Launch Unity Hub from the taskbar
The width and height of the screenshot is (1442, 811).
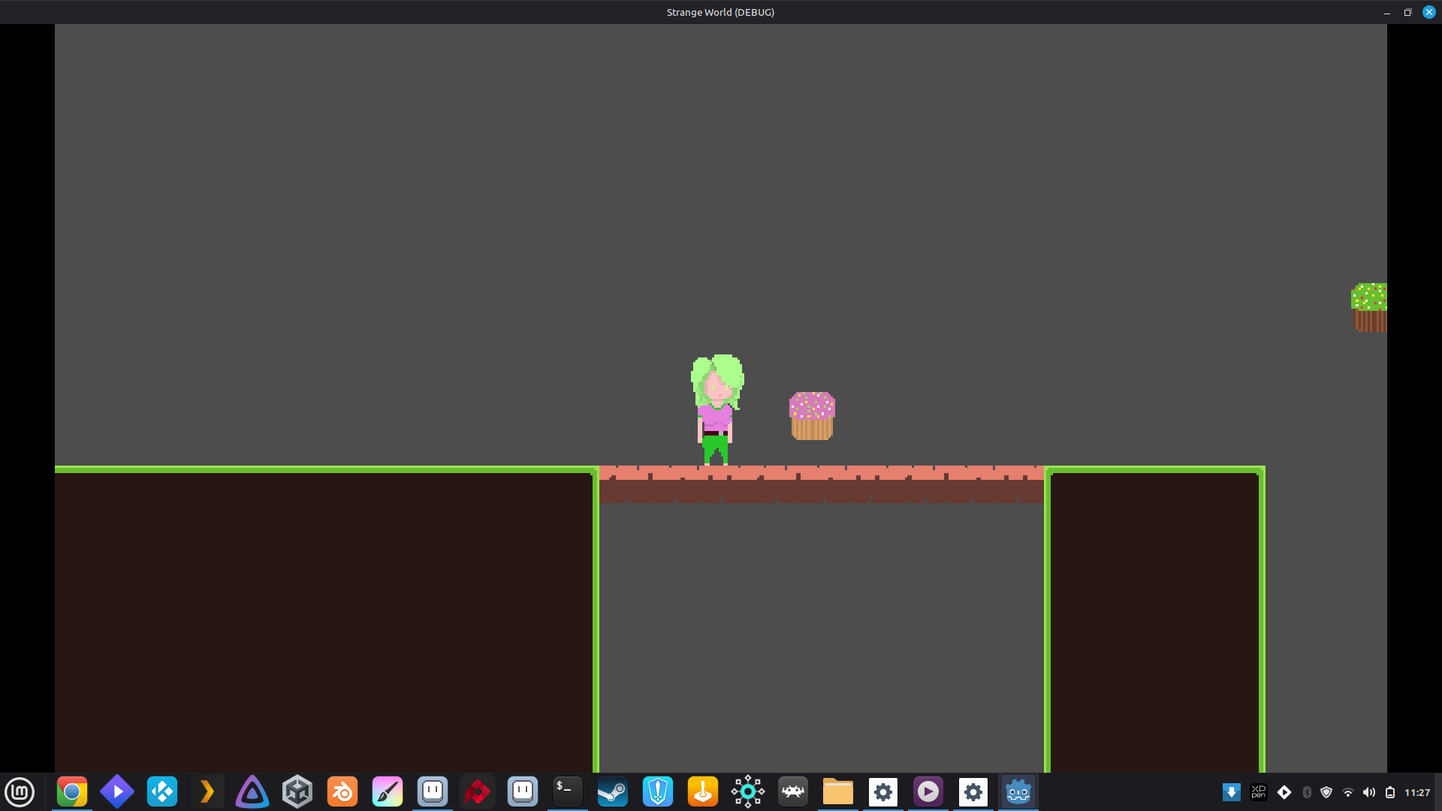tap(297, 792)
